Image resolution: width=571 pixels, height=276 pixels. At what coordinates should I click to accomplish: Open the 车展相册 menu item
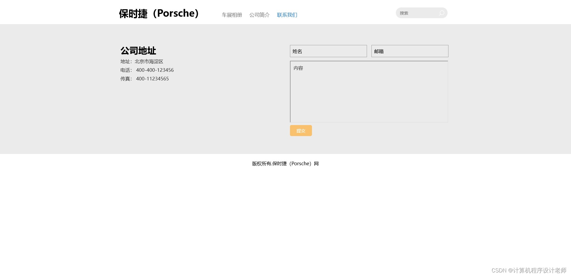tap(232, 15)
